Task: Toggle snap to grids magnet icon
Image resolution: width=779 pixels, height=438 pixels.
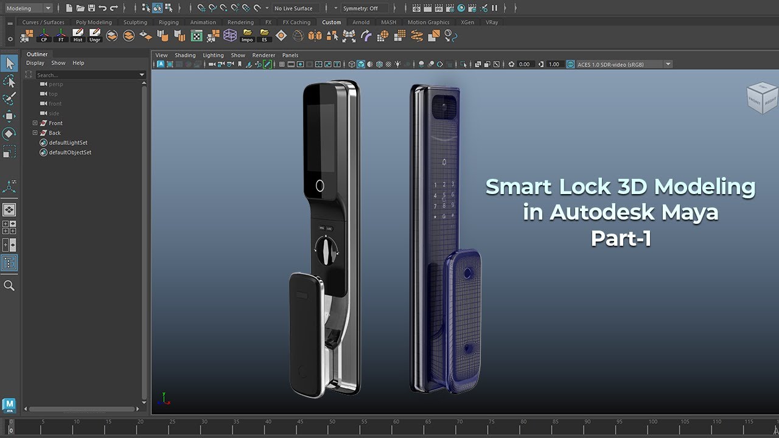Action: [201, 8]
